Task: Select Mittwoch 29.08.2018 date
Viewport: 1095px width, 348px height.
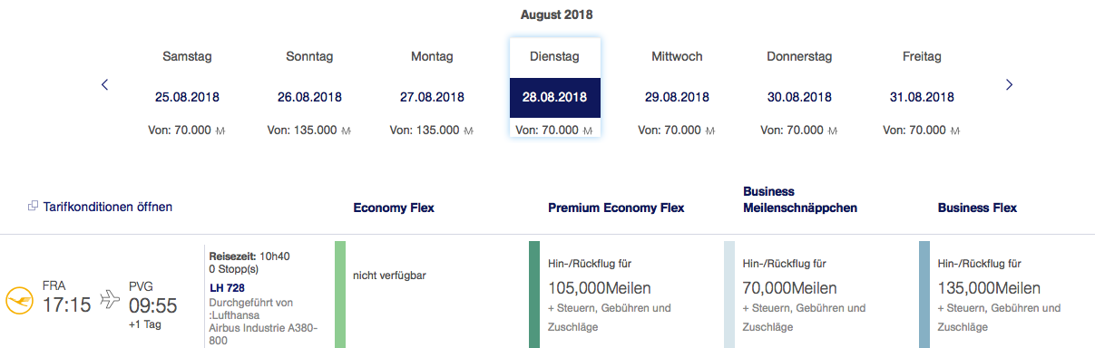Action: [677, 90]
